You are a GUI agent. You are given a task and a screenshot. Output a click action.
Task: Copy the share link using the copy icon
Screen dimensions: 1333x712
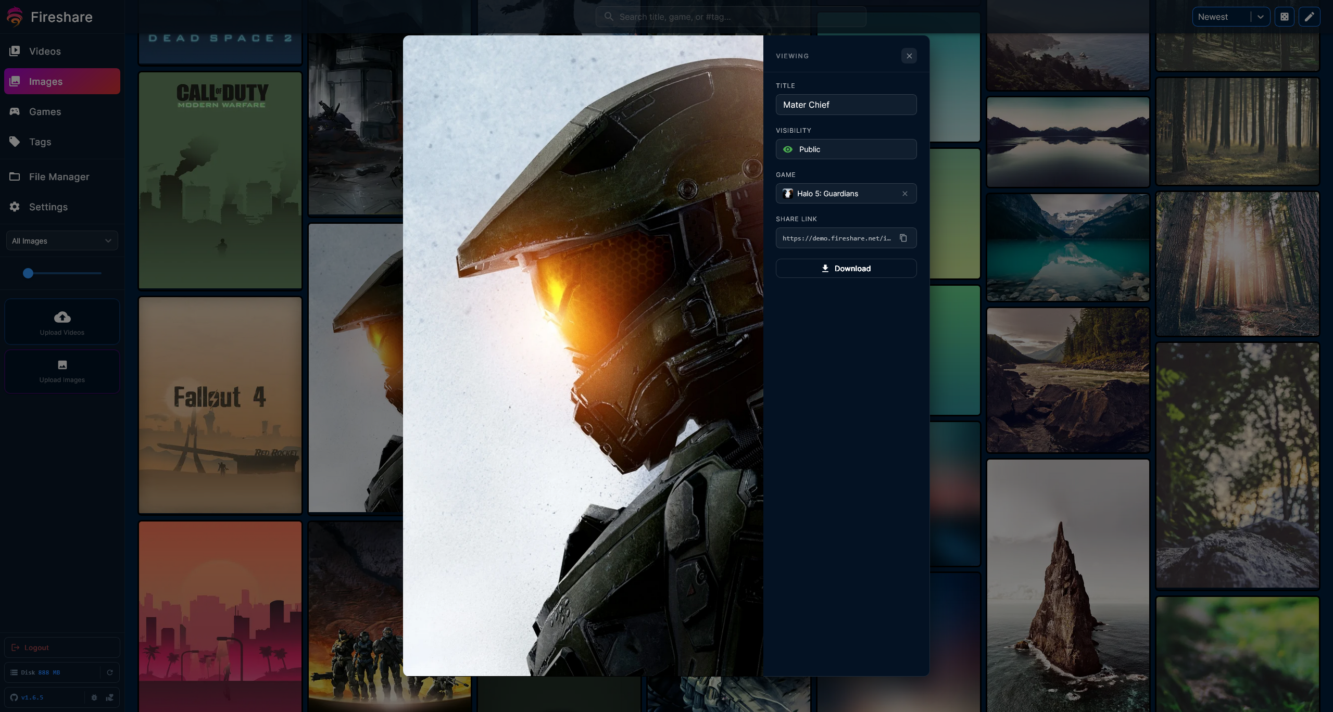pos(904,238)
